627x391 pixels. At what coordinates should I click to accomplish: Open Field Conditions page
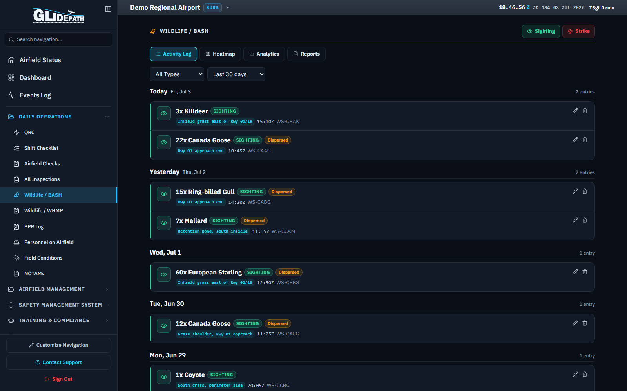58,258
